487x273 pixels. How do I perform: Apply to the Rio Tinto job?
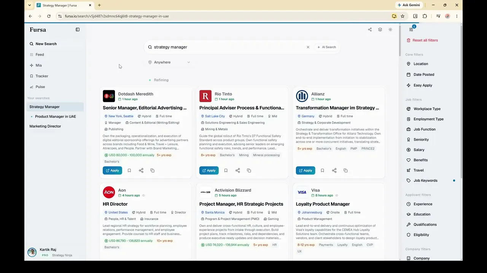pyautogui.click(x=209, y=171)
